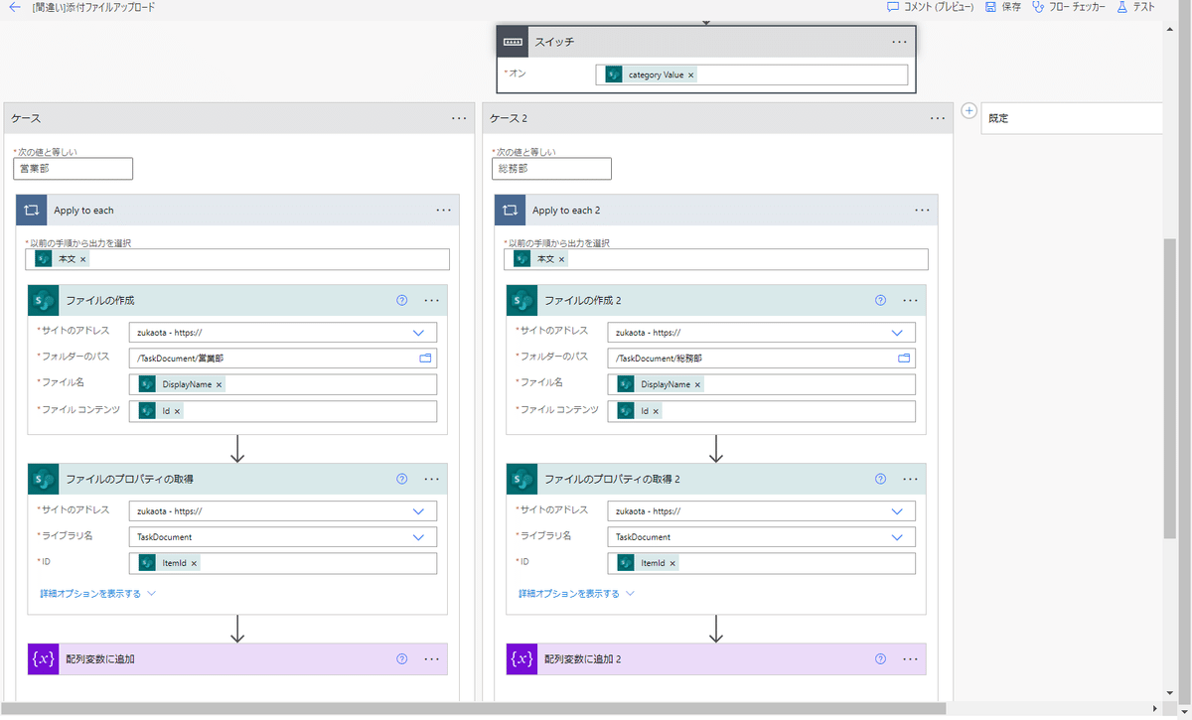The image size is (1192, 720).
Task: Remove the category Value token
Action: click(x=691, y=74)
